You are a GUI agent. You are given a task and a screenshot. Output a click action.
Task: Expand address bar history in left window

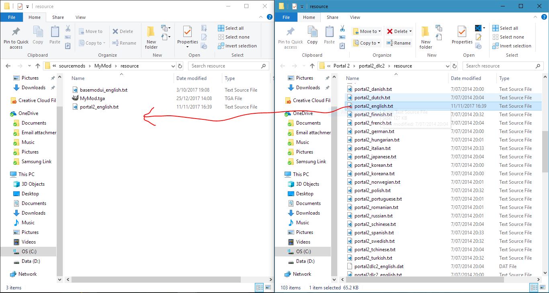pyautogui.click(x=173, y=66)
